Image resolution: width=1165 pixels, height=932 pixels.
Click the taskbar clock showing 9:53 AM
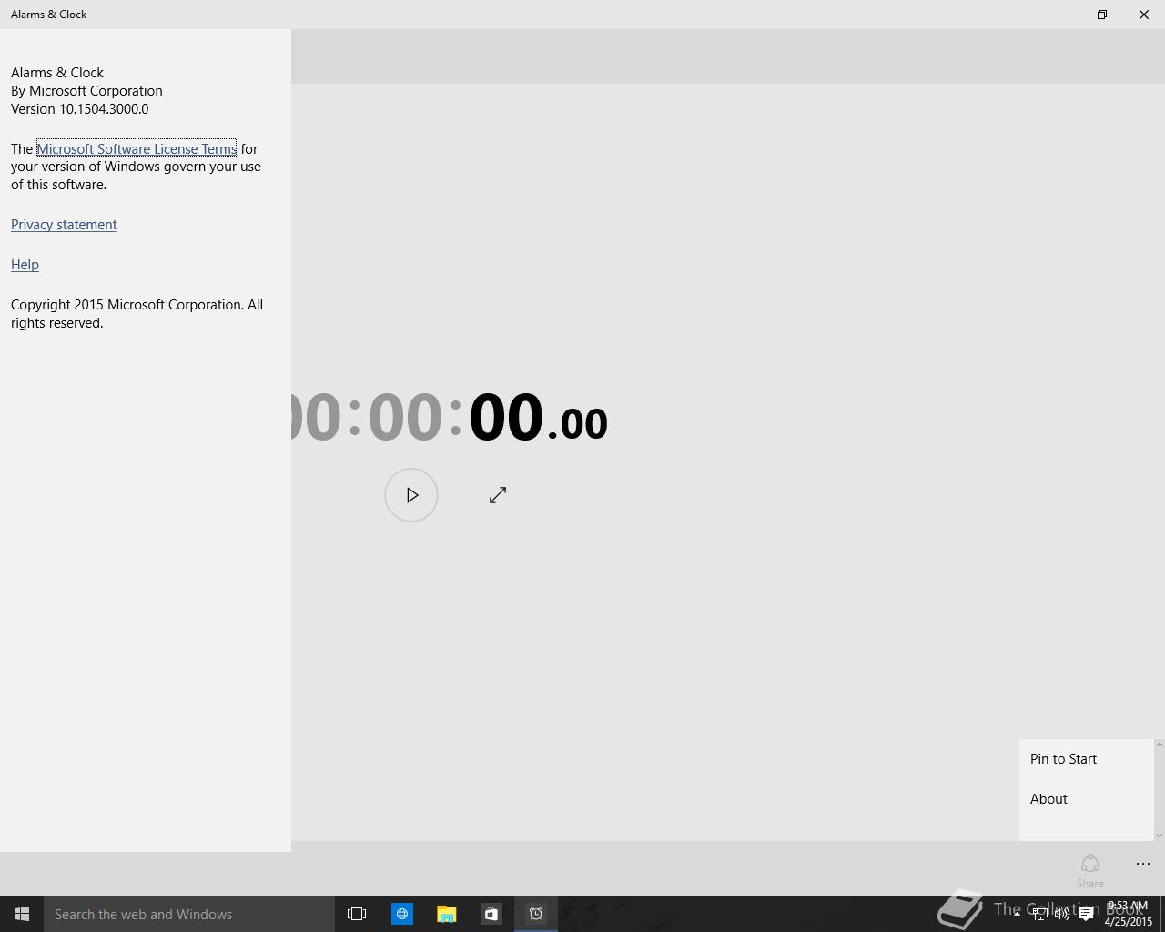coord(1128,914)
